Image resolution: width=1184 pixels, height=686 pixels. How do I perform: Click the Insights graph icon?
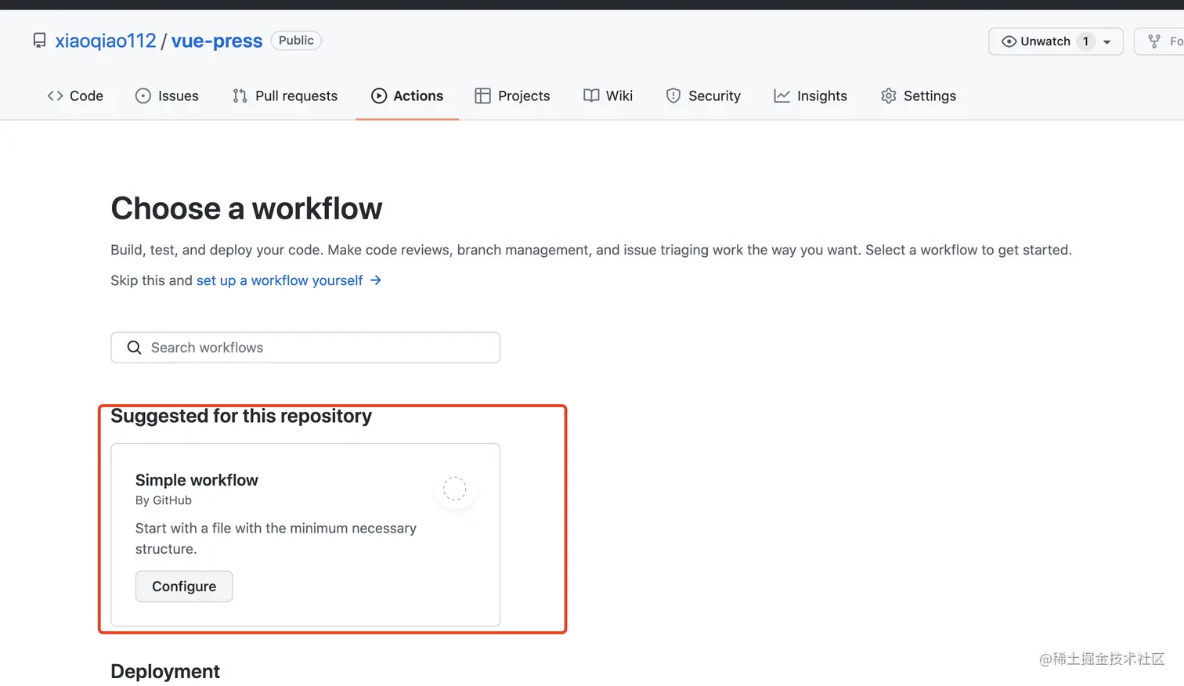[782, 96]
